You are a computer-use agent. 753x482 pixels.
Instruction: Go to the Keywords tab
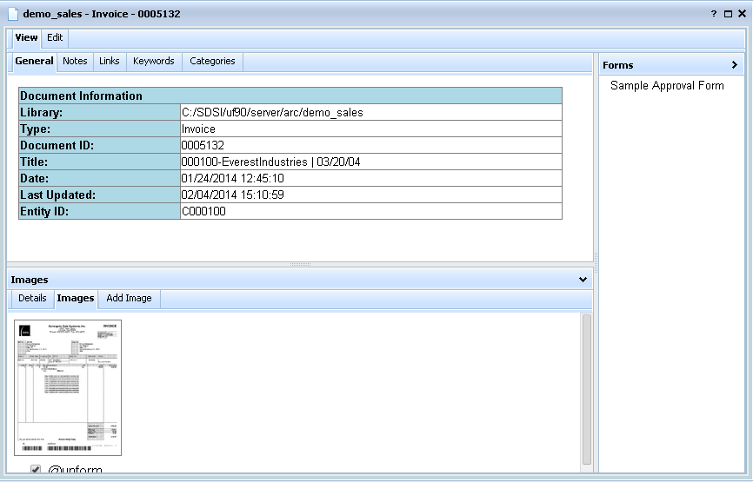tap(154, 61)
